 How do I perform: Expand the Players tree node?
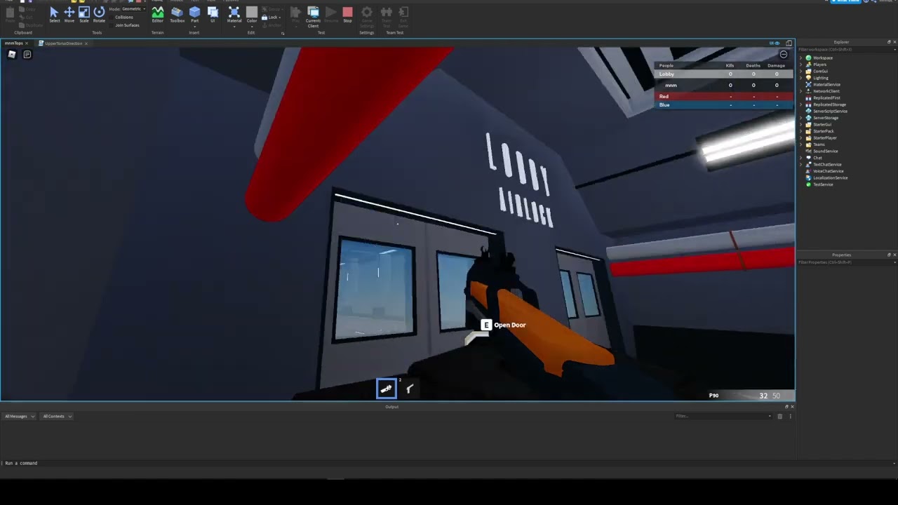802,65
